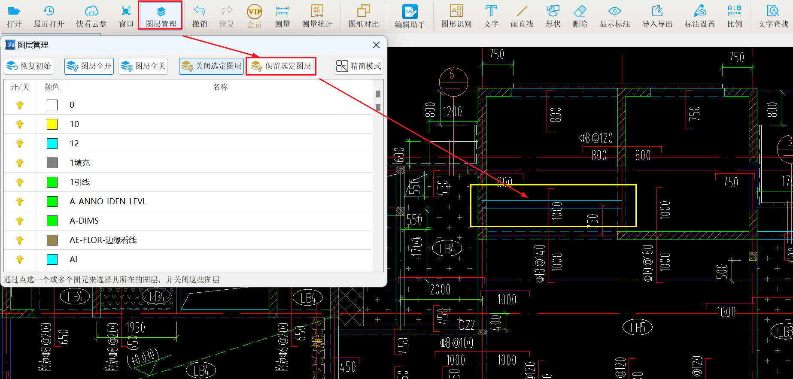
Task: Toggle A-ANNO-IDEN-LEVL layer bulb
Action: pyautogui.click(x=20, y=201)
